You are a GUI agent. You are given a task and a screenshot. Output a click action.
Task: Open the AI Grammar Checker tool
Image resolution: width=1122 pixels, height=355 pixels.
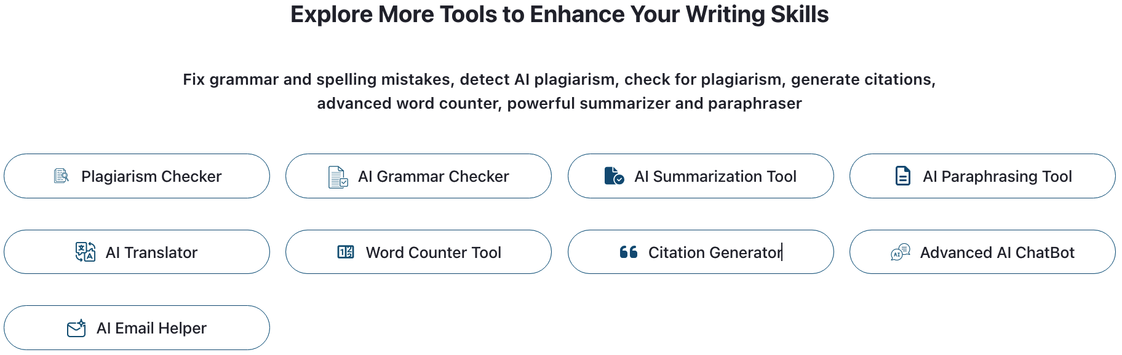418,176
